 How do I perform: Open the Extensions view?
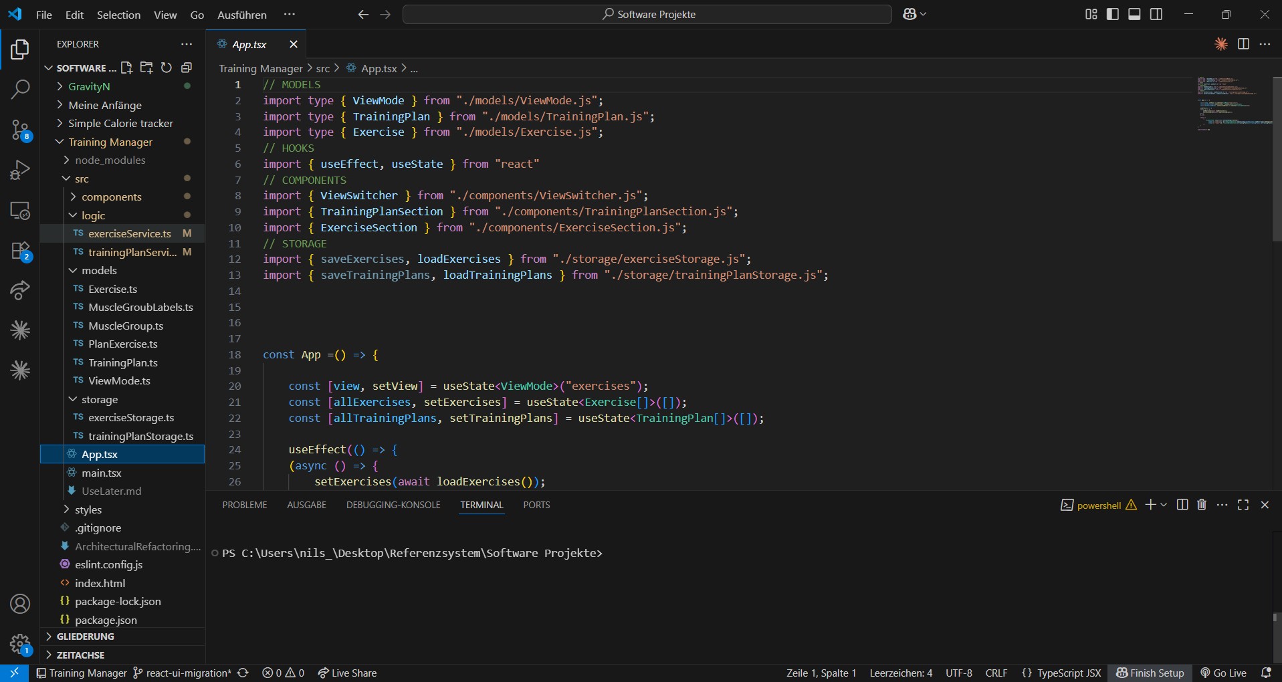pyautogui.click(x=20, y=251)
